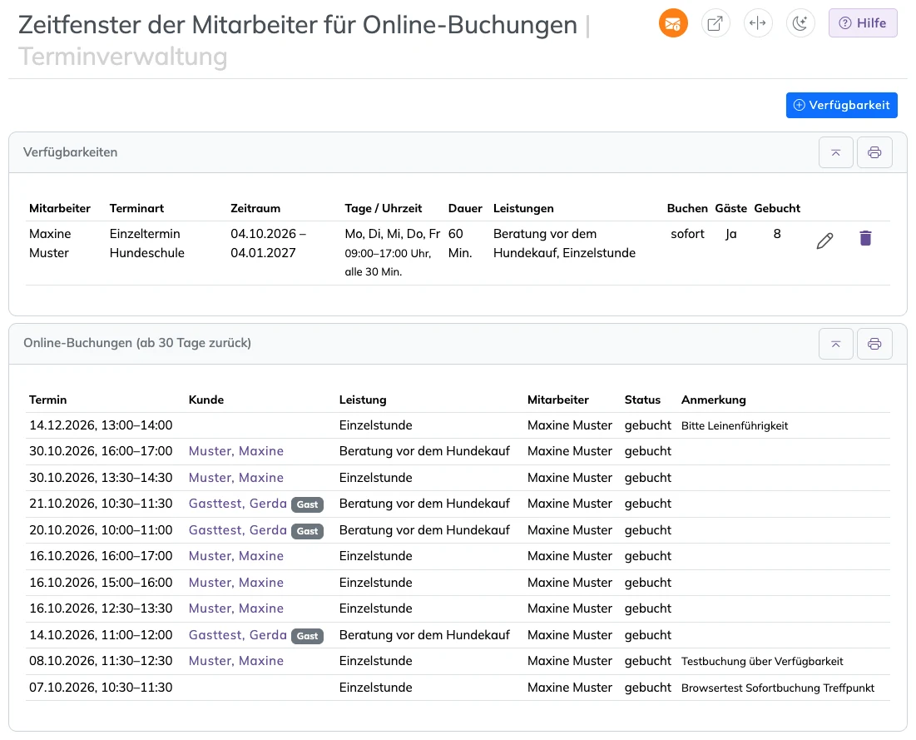Select the 14.12.2026, 13:00–14:00 appointment
Viewport: 916px width, 740px height.
click(101, 425)
